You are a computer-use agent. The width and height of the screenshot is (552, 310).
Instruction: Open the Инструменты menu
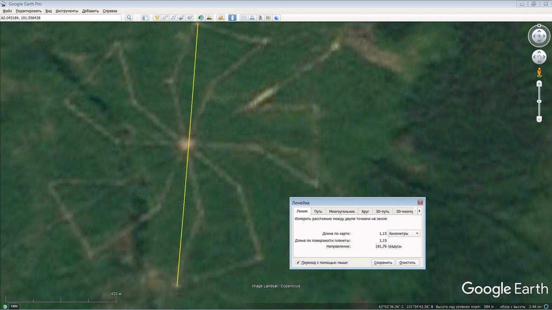(67, 11)
